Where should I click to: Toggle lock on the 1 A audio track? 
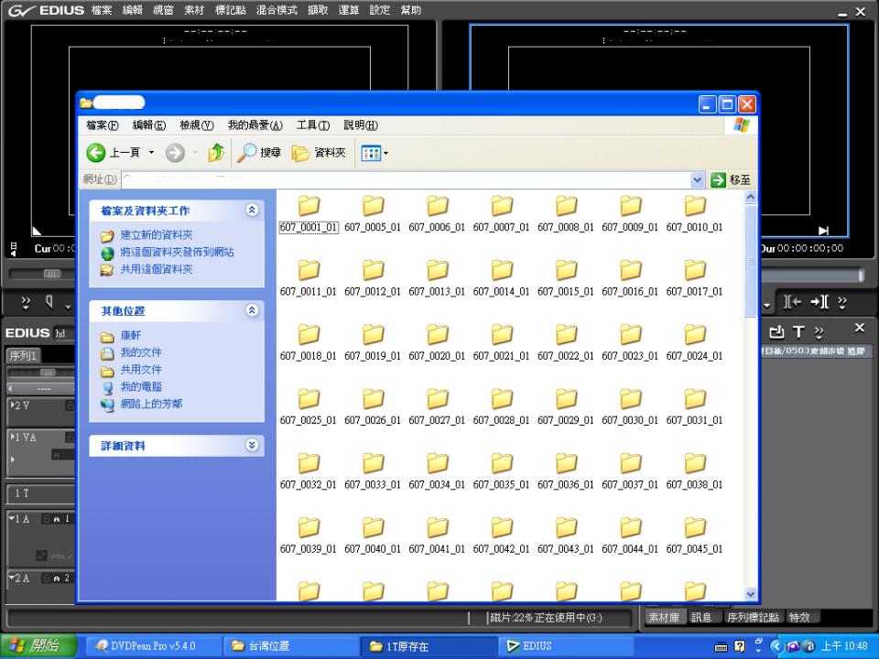(47, 519)
